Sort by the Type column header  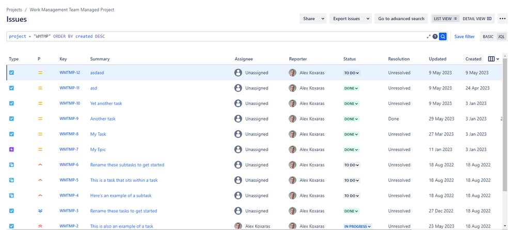14,59
